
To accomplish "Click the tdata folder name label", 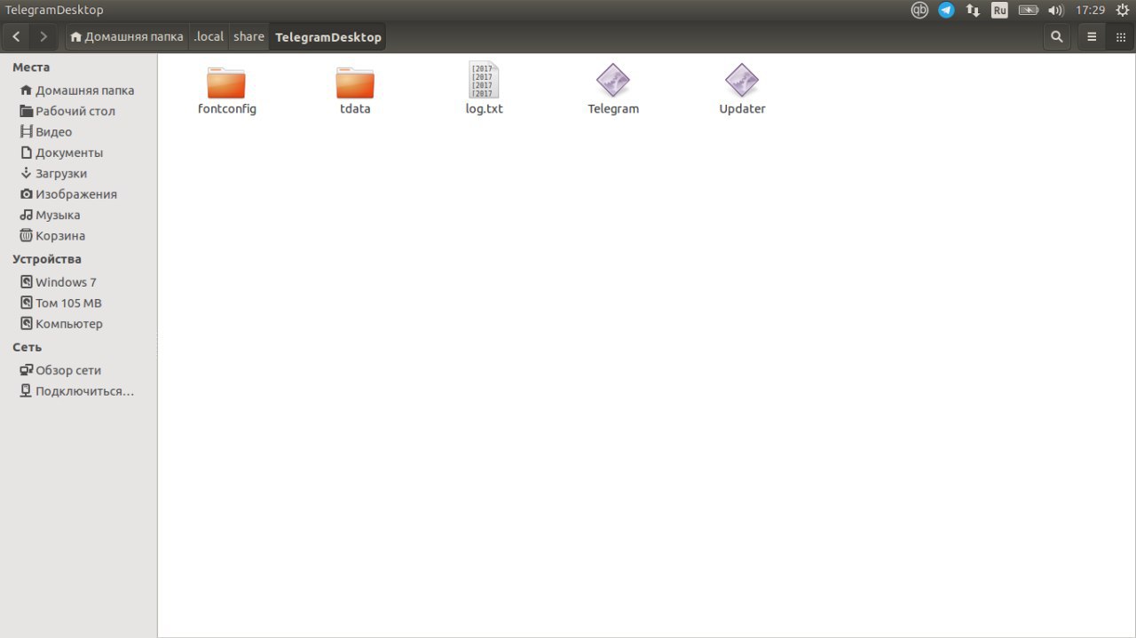I will click(355, 109).
